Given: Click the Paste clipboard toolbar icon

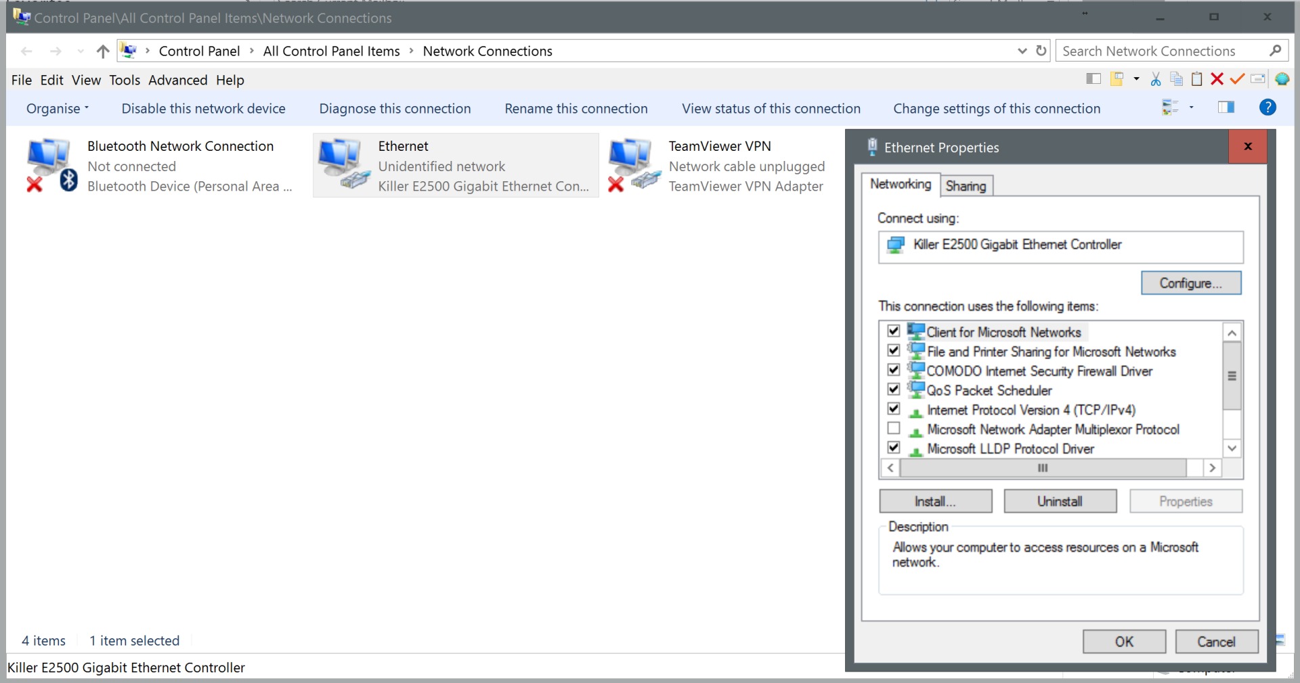Looking at the screenshot, I should pyautogui.click(x=1196, y=79).
